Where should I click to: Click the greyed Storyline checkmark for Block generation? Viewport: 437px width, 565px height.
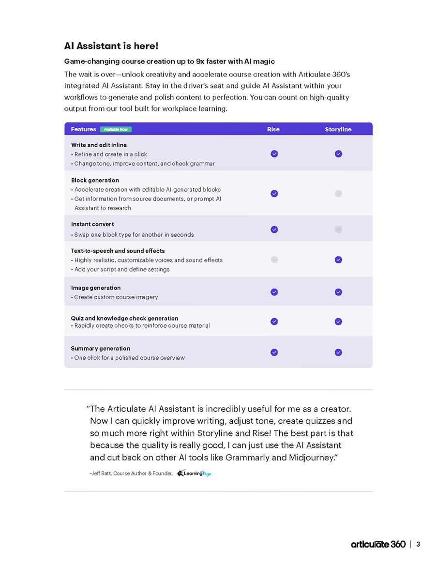[338, 194]
